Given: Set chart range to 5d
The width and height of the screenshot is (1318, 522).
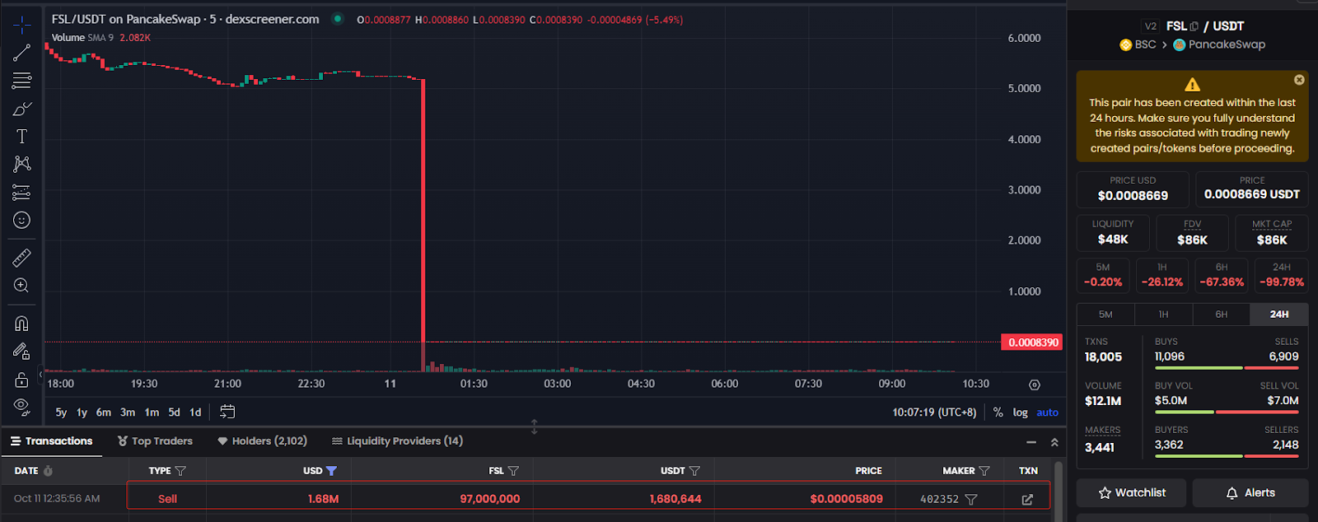Looking at the screenshot, I should [x=174, y=412].
